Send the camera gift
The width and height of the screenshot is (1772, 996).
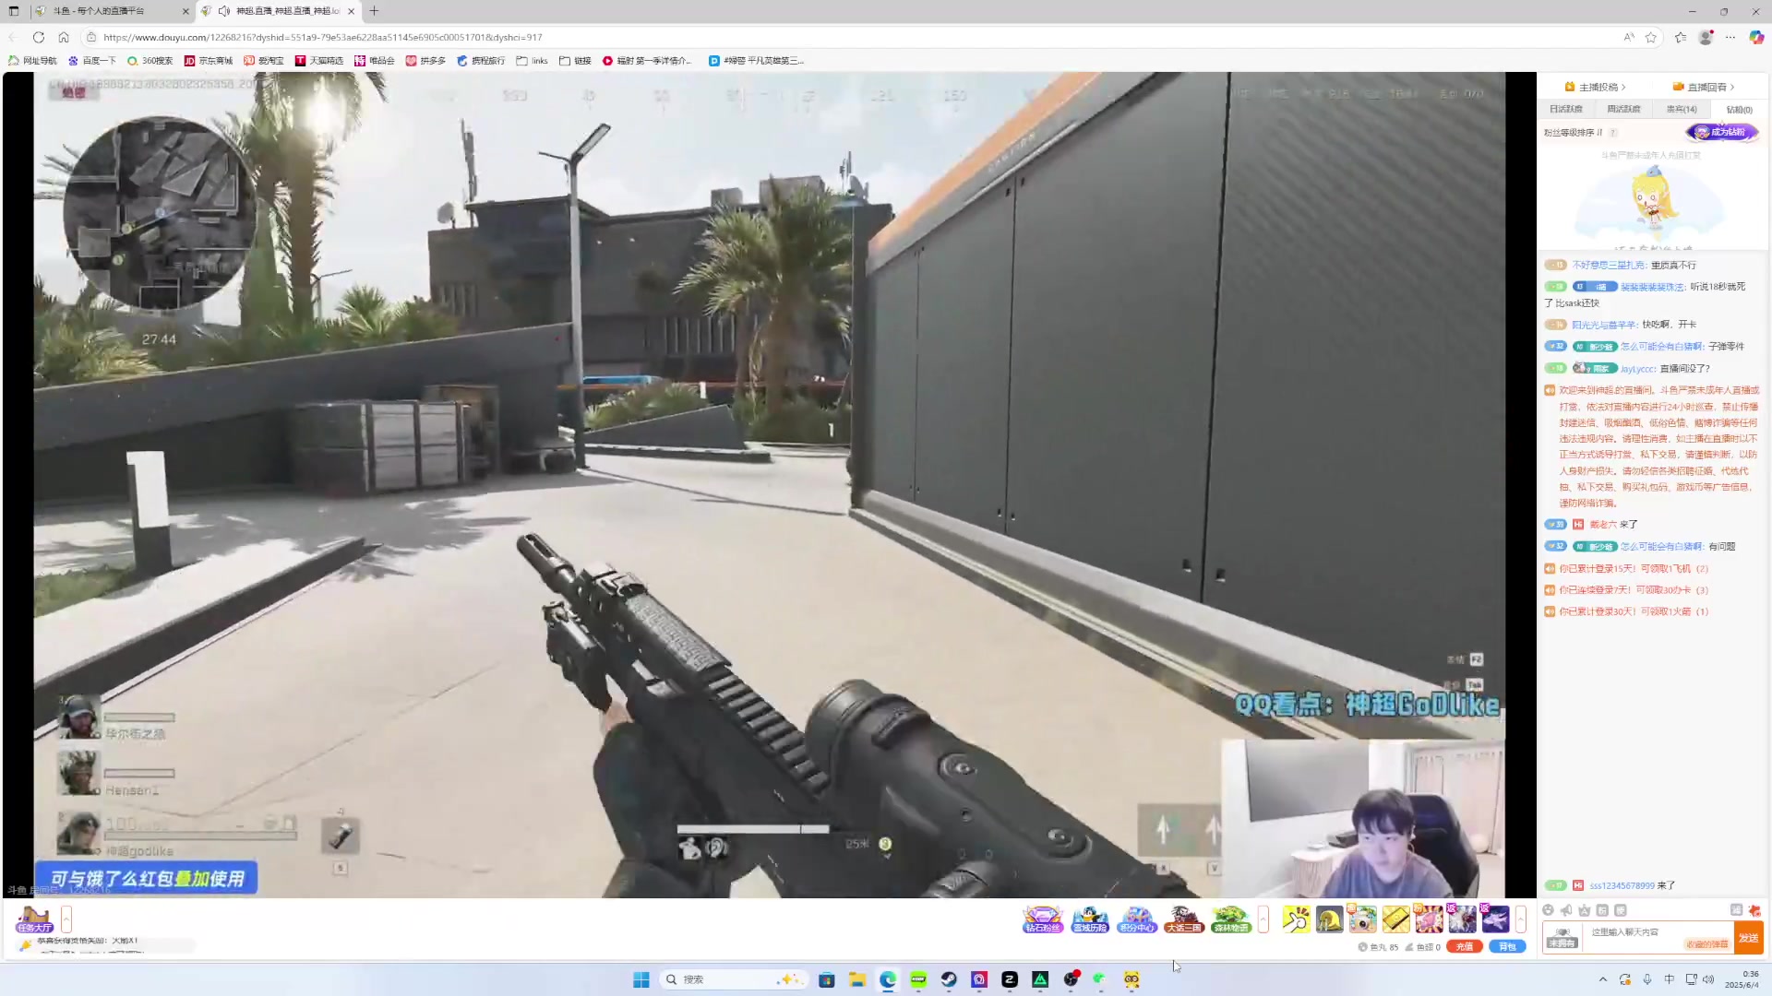(1362, 919)
